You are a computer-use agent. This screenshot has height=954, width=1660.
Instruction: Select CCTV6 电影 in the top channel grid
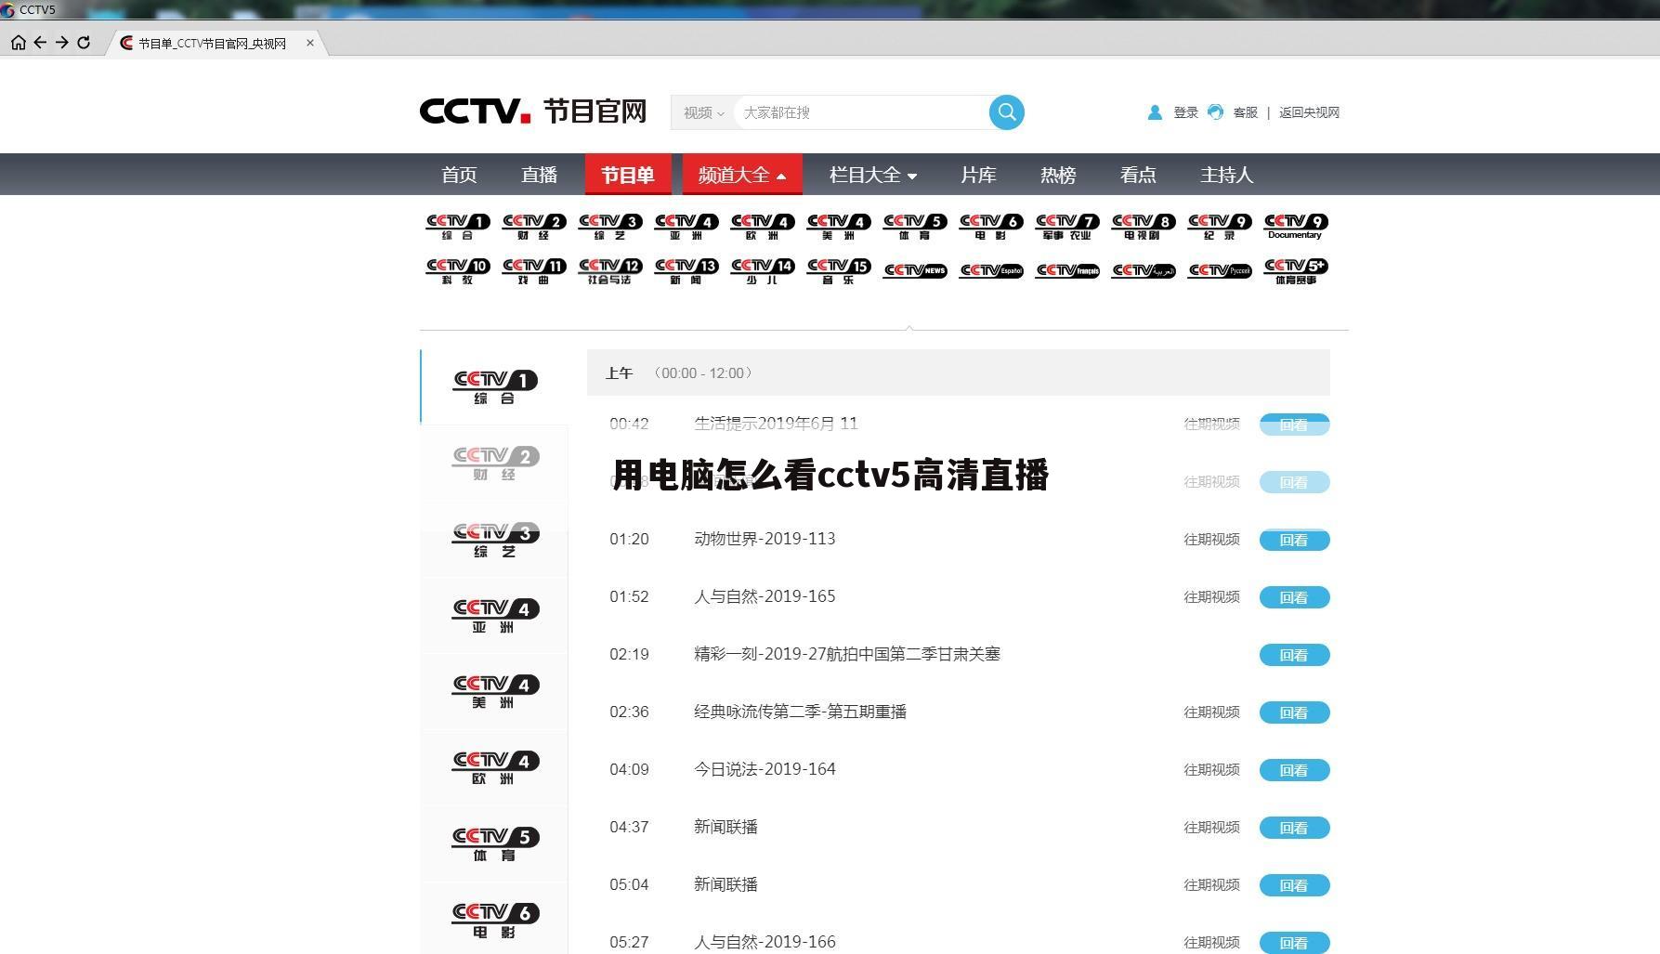coord(991,227)
